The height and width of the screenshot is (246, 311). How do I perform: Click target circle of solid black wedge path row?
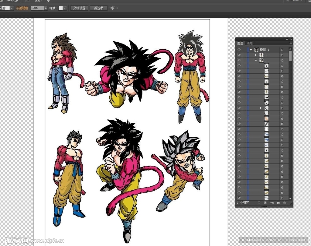pyautogui.click(x=282, y=97)
